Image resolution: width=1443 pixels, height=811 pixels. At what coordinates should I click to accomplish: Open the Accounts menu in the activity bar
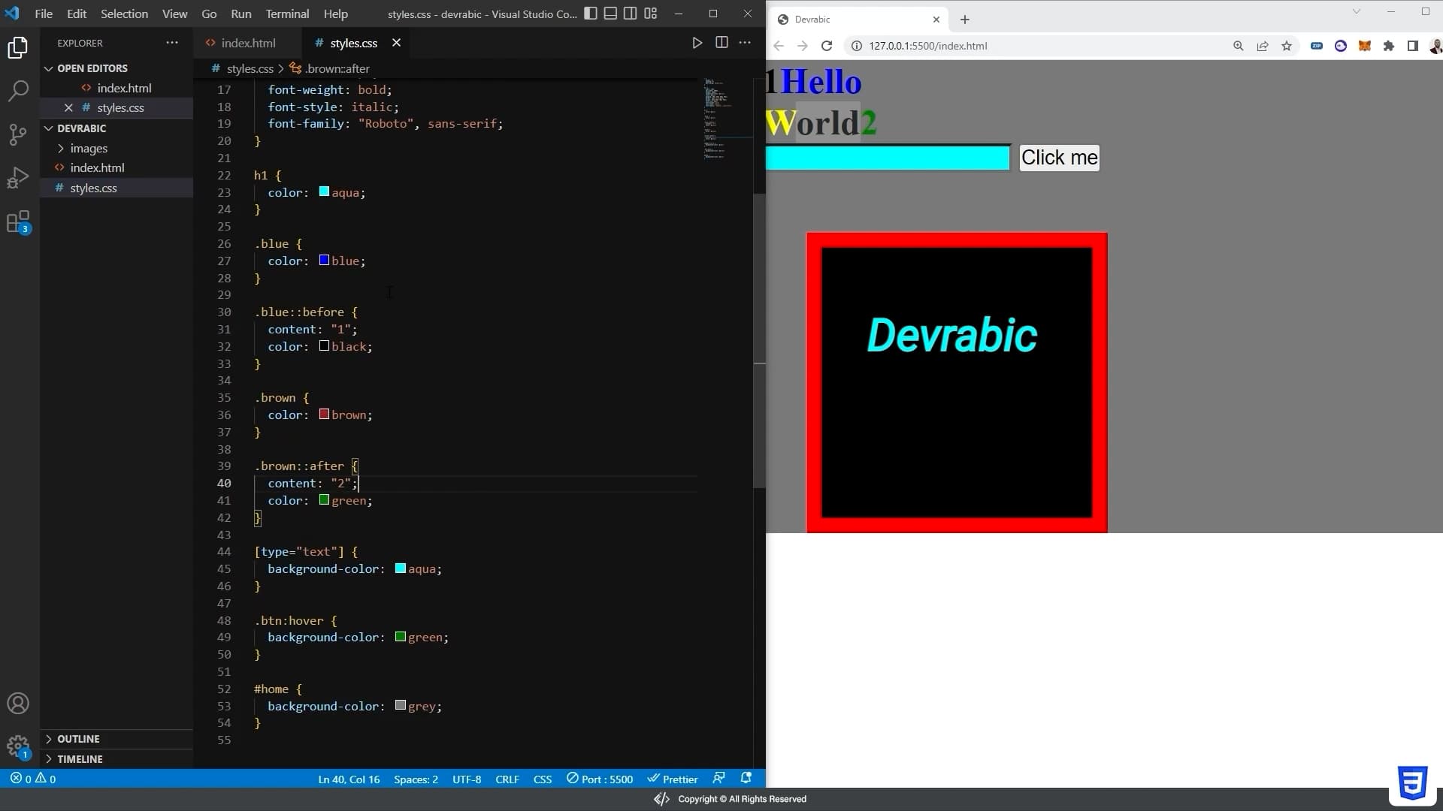click(18, 704)
